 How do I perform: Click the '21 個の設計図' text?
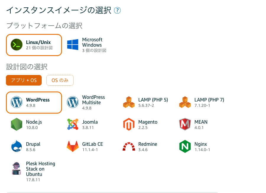point(39,48)
